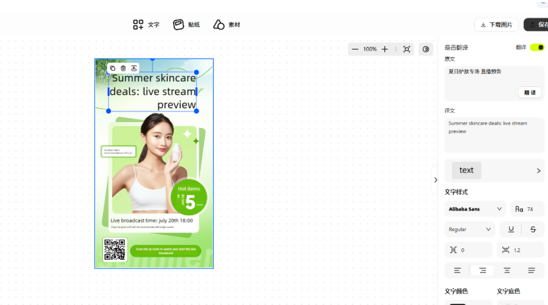Expand the text style preset arrow
This screenshot has width=548, height=305.
(538, 170)
